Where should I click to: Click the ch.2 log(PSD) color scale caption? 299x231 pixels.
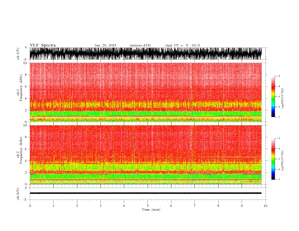[x=283, y=161]
